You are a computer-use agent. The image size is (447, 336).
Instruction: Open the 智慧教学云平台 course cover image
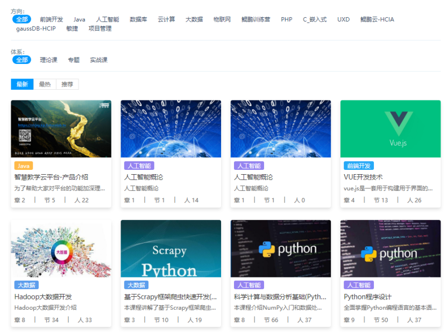[61, 128]
